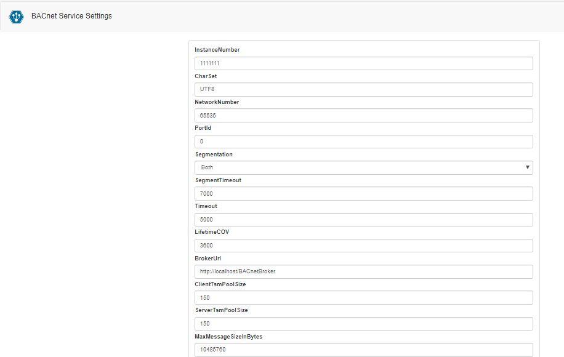Click the NetworkNumber field containing 65535
The height and width of the screenshot is (357, 564).
pos(363,115)
